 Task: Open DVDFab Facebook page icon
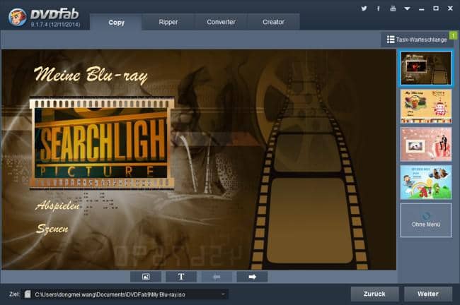[379, 8]
